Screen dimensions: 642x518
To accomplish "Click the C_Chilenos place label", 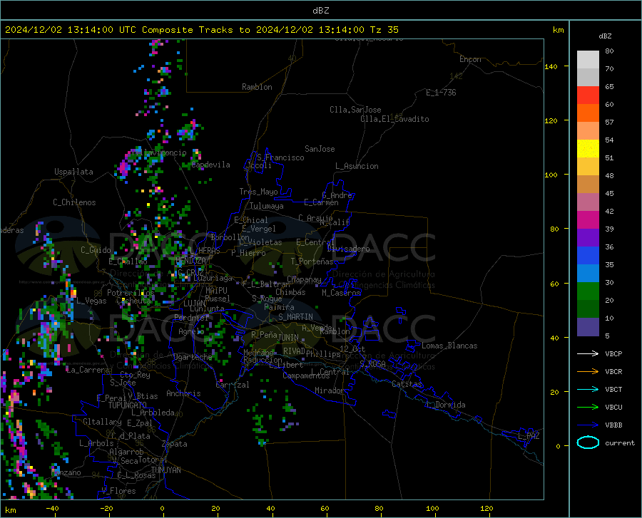I will point(74,202).
